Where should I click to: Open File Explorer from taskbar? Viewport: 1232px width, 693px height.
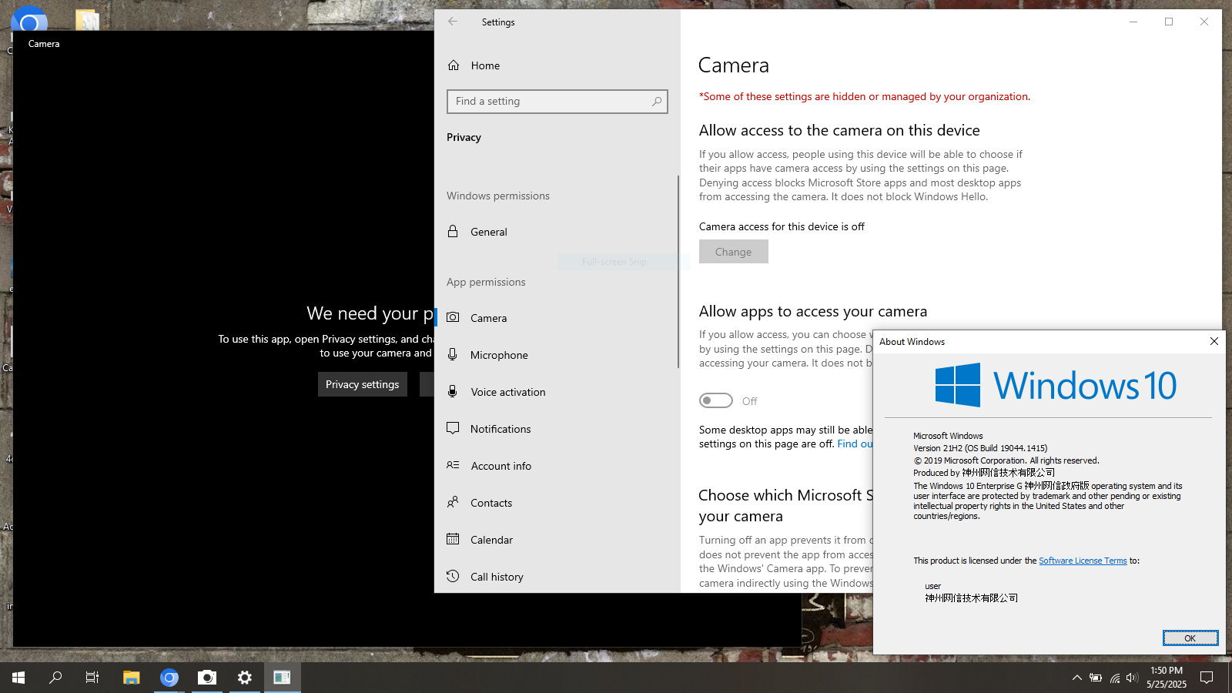click(132, 678)
